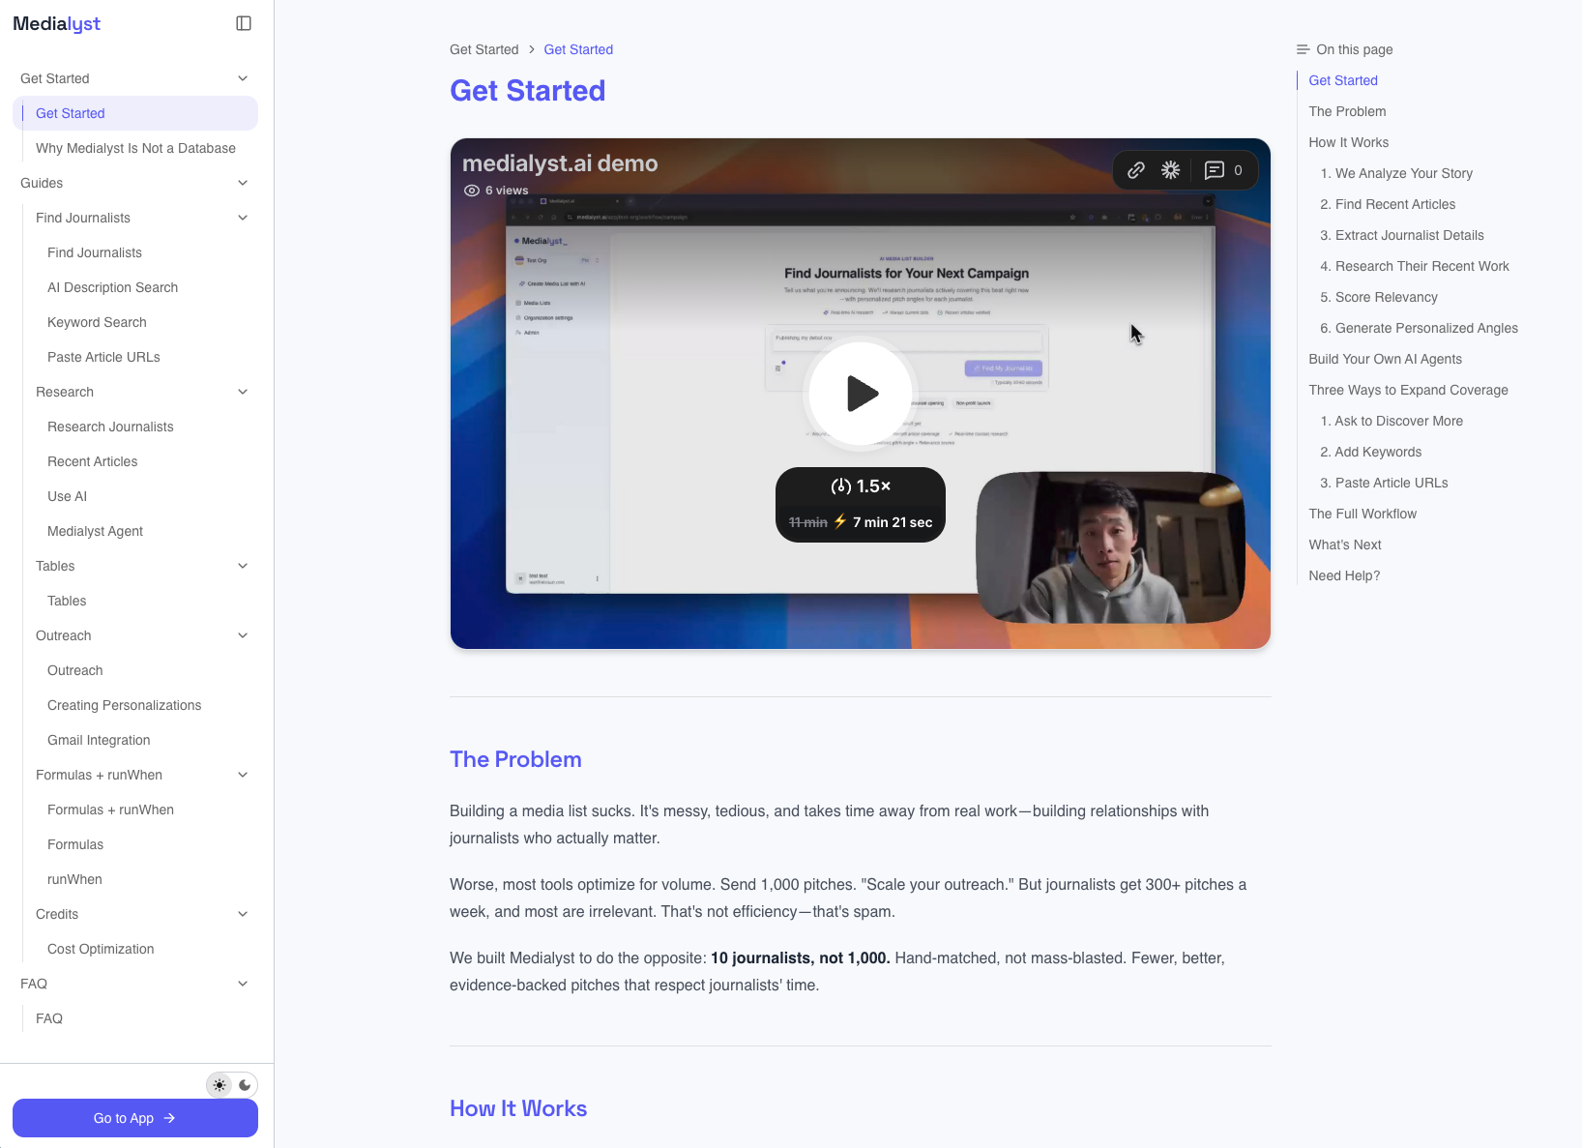This screenshot has height=1148, width=1582.
Task: Click the Get Started breadcrumb link
Action: 578,49
